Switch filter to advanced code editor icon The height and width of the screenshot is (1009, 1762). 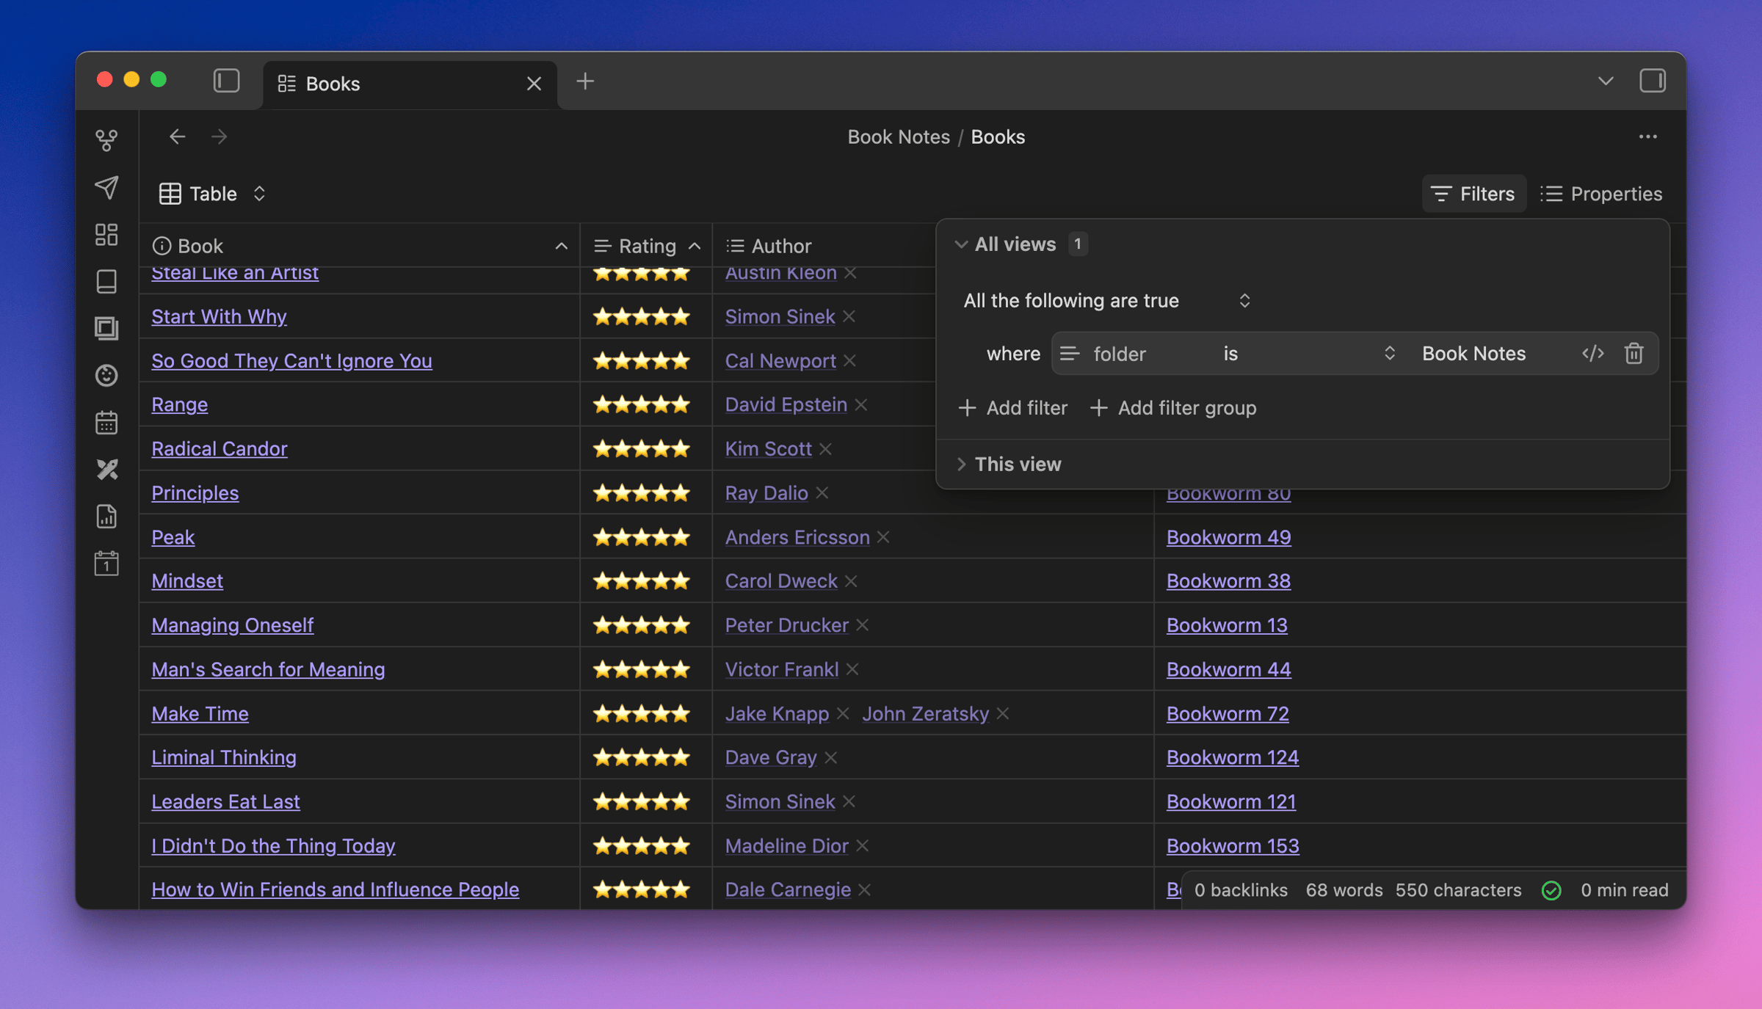coord(1592,354)
